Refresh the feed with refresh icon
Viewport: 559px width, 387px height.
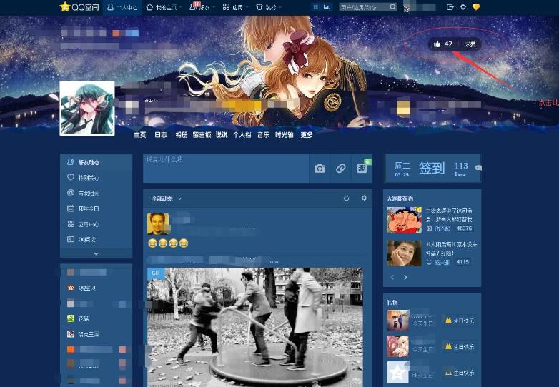(x=346, y=198)
